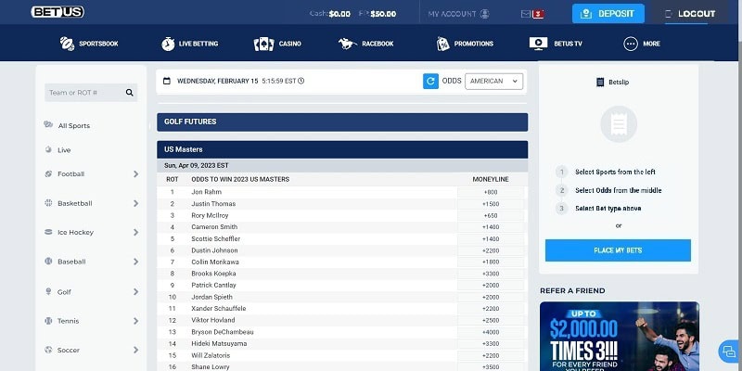Open the live chat bubble icon
This screenshot has width=742, height=371.
coord(727,352)
